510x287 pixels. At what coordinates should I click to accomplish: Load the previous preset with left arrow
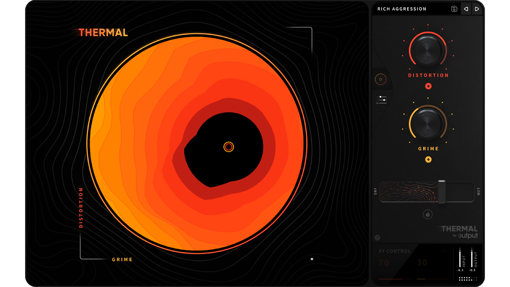click(466, 9)
